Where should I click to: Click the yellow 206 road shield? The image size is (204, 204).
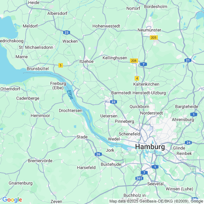click(134, 61)
